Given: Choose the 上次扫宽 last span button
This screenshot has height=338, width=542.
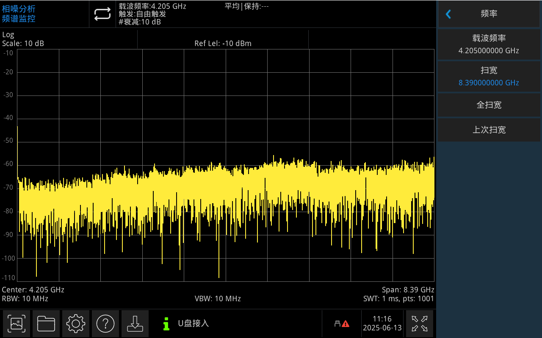Looking at the screenshot, I should click(489, 130).
